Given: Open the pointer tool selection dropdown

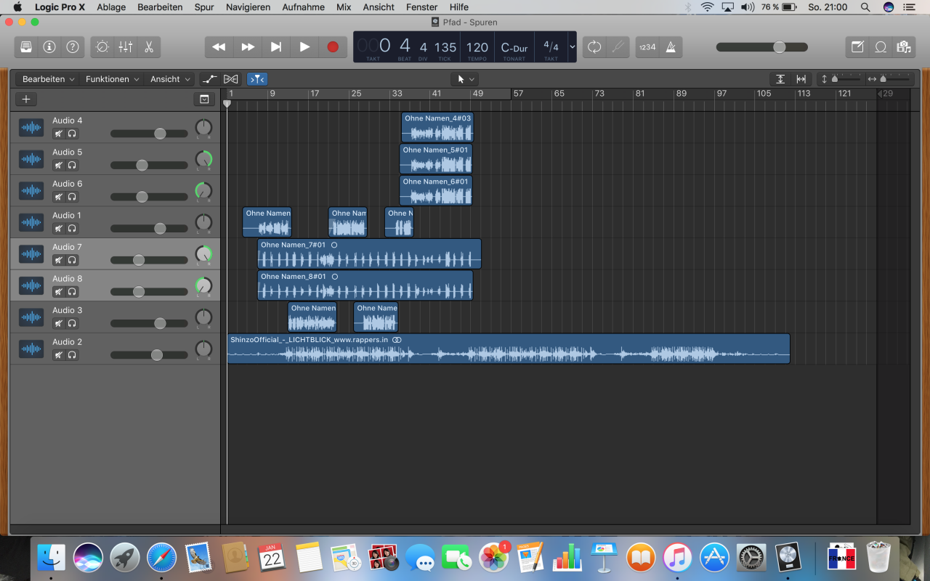Looking at the screenshot, I should (464, 79).
